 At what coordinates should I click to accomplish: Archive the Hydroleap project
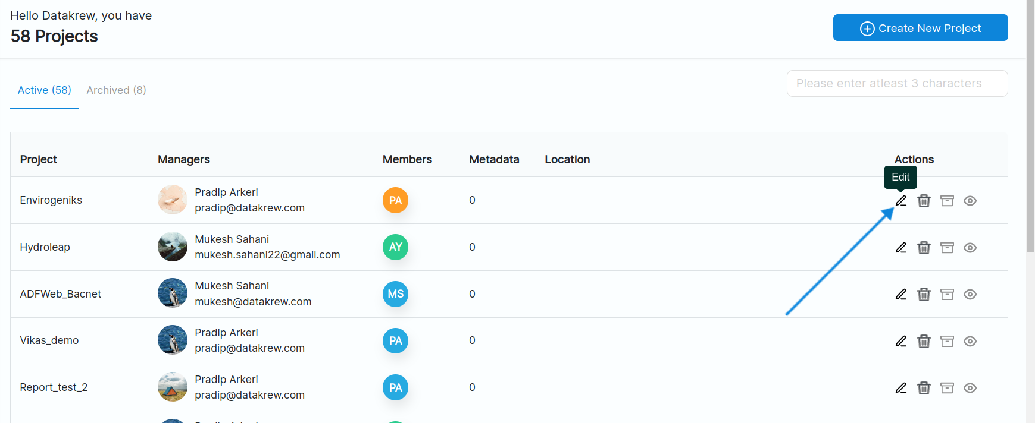tap(947, 248)
